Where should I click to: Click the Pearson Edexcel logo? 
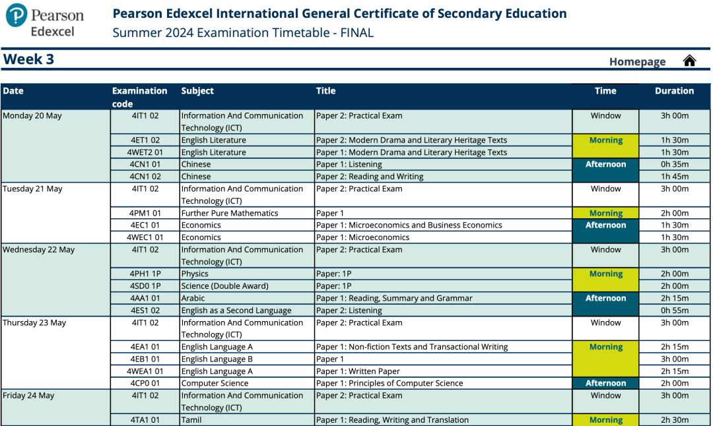pyautogui.click(x=45, y=20)
